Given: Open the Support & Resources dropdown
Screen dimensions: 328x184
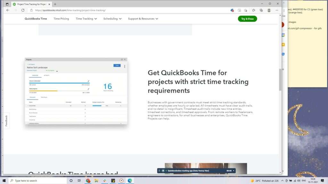Looking at the screenshot, I should click(142, 19).
